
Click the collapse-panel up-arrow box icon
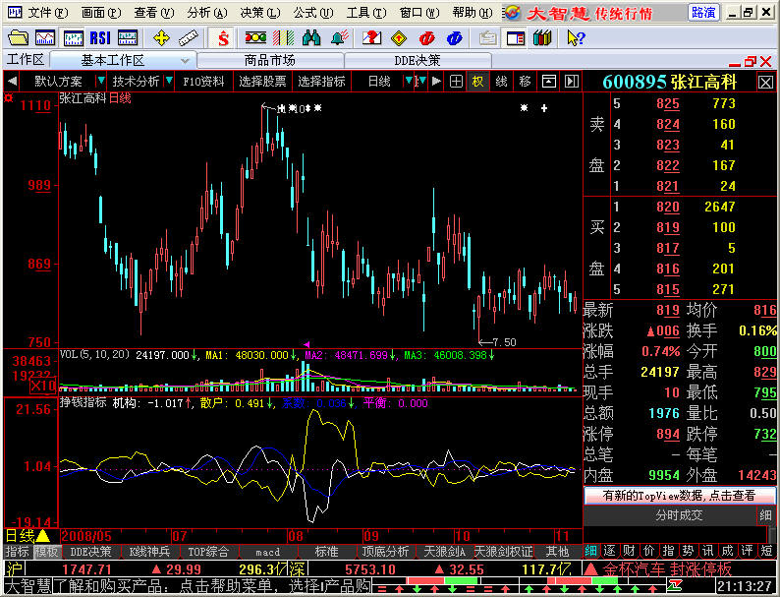pos(549,82)
